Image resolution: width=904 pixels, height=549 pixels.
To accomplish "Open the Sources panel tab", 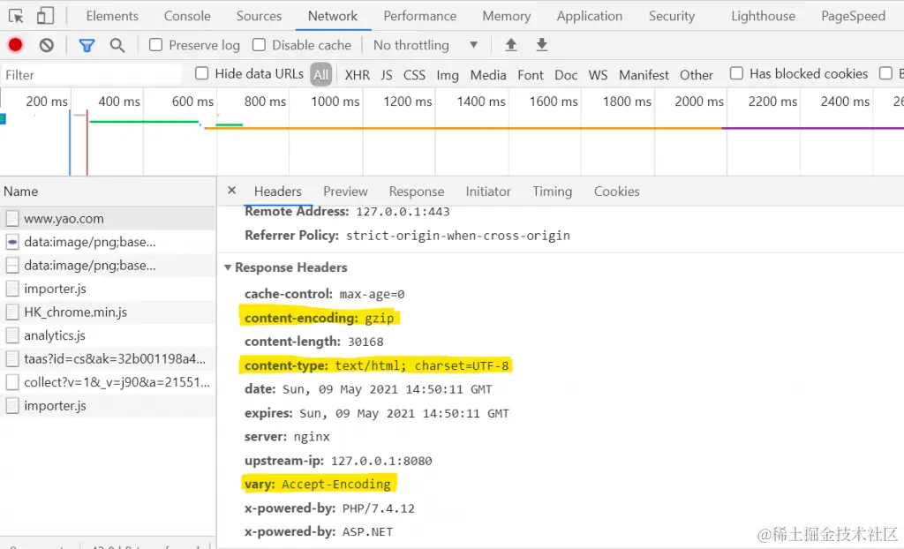I will 259,16.
